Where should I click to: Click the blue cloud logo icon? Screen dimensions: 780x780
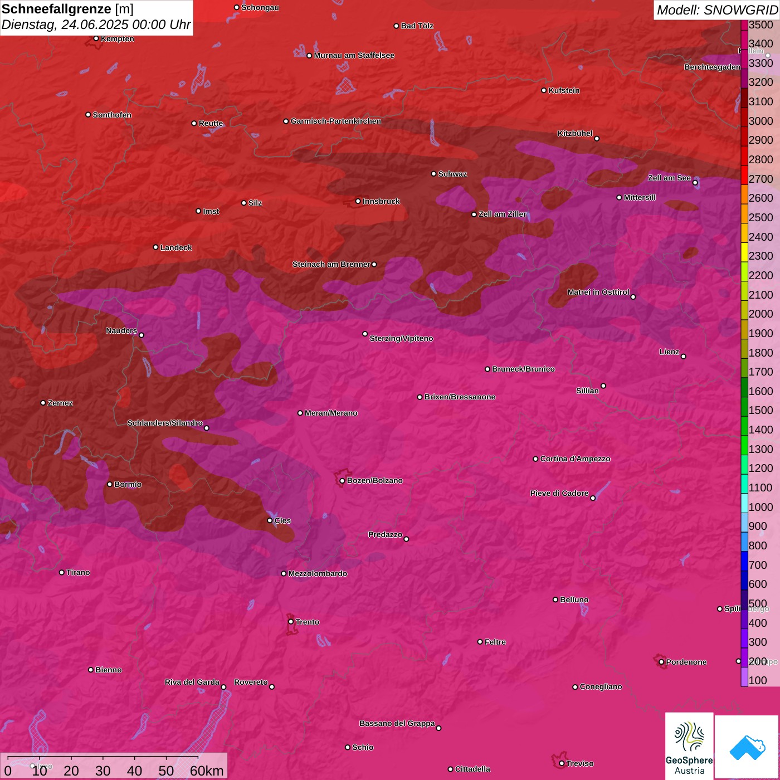coord(747,748)
